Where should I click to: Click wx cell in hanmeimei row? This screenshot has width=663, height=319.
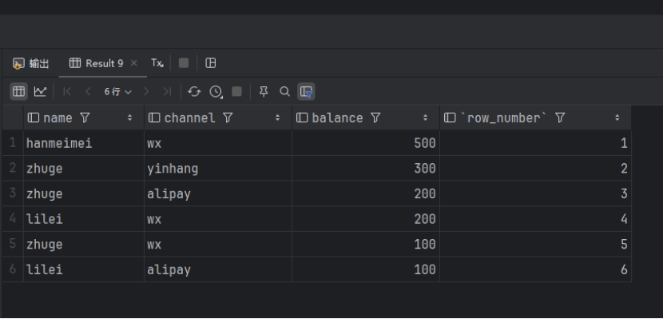[218, 143]
